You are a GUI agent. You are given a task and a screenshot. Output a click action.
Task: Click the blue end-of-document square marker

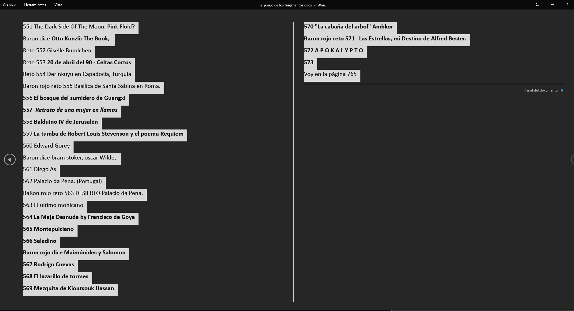tap(562, 90)
